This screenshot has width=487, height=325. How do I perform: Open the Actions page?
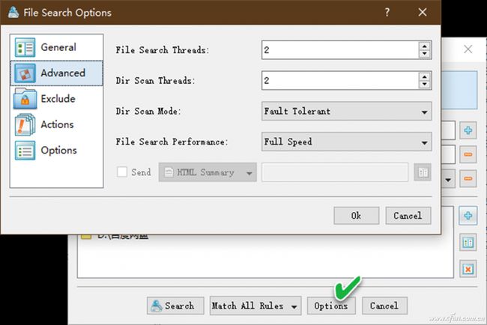pyautogui.click(x=56, y=124)
